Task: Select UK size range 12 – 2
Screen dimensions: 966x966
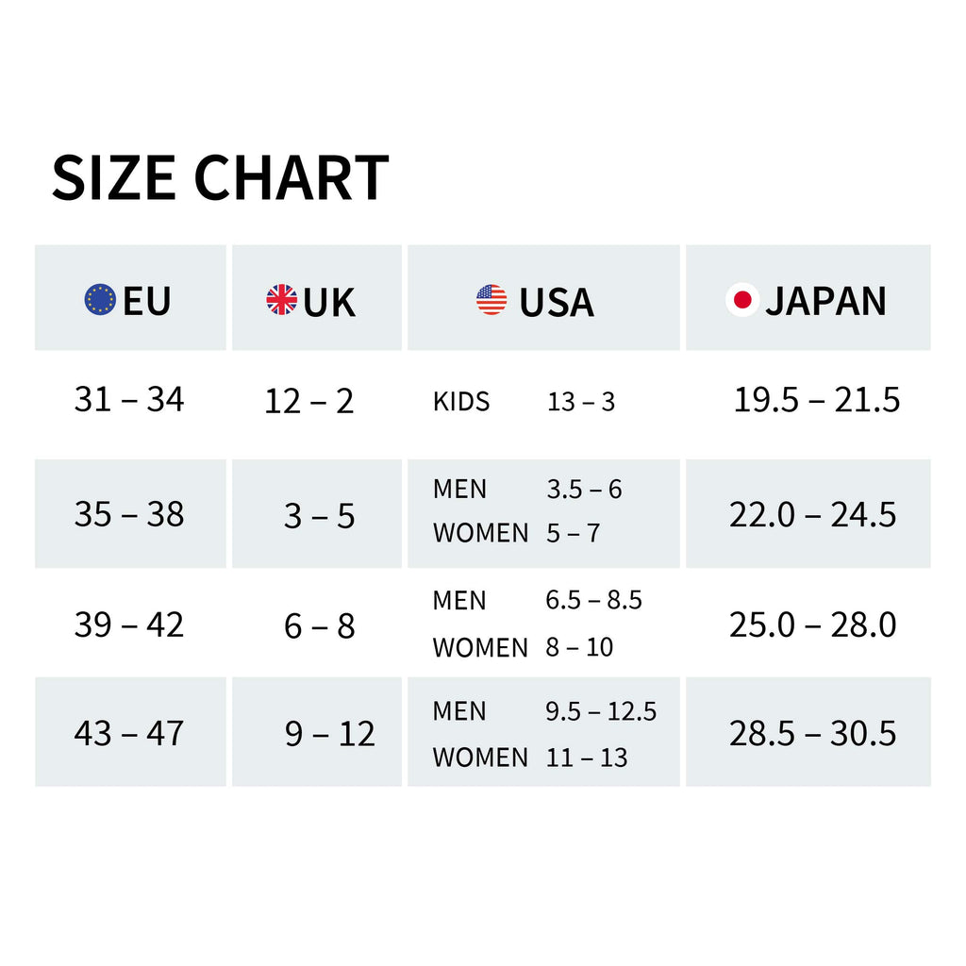Action: pos(308,401)
